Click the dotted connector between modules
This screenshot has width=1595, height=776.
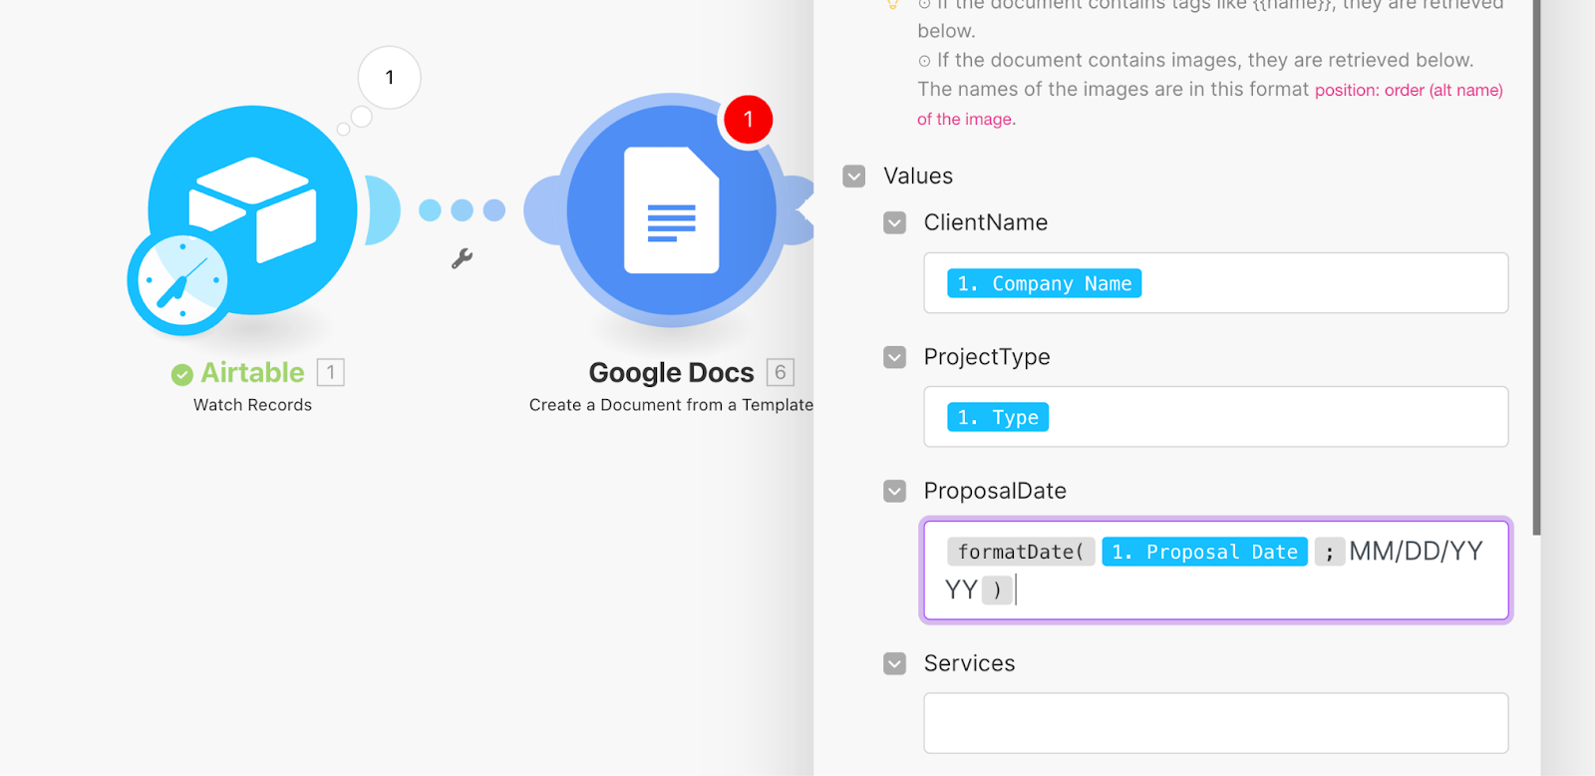click(462, 210)
